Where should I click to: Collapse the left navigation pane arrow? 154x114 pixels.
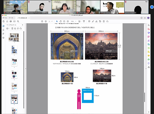click(26, 69)
